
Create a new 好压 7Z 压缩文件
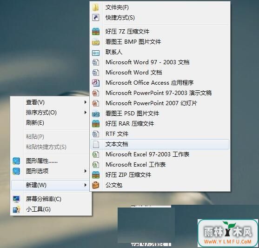click(x=160, y=32)
